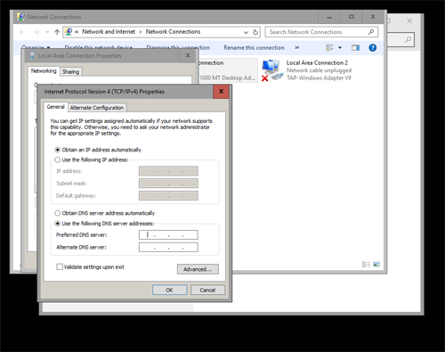Open the Sharing tab in Connection Properties
This screenshot has width=445, height=352.
coord(71,71)
